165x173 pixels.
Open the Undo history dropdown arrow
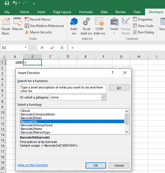coord(19,3)
